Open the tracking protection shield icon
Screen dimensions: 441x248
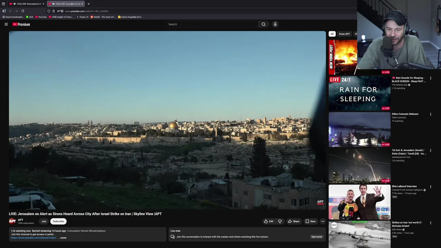click(x=49, y=11)
